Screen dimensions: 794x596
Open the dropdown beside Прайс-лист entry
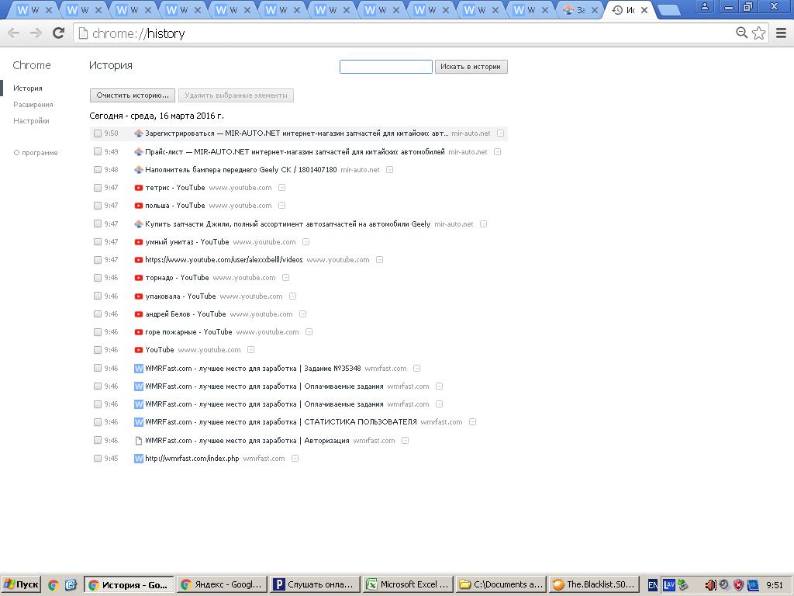coord(497,151)
